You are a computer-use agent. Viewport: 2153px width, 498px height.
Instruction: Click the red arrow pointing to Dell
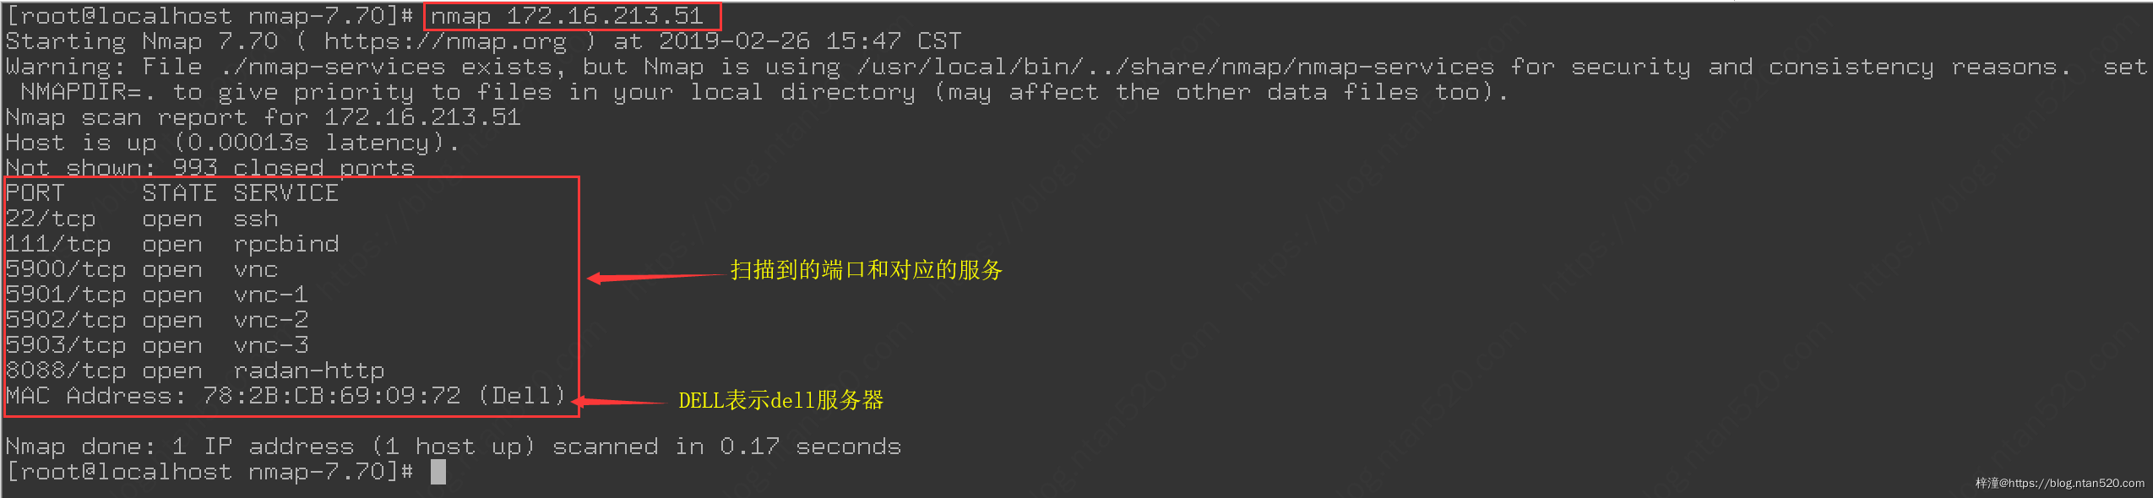click(619, 402)
